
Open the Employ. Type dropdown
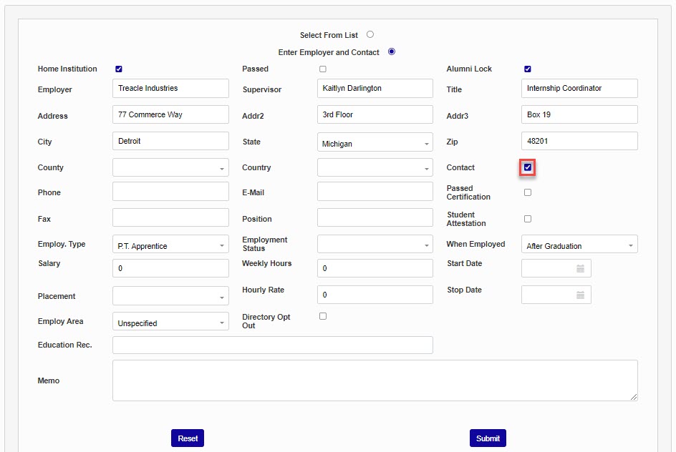tap(170, 245)
